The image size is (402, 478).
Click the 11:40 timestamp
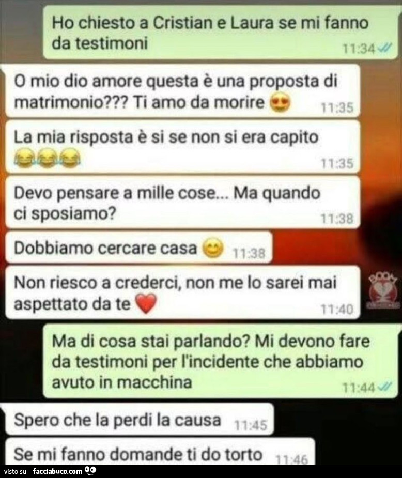tap(337, 310)
